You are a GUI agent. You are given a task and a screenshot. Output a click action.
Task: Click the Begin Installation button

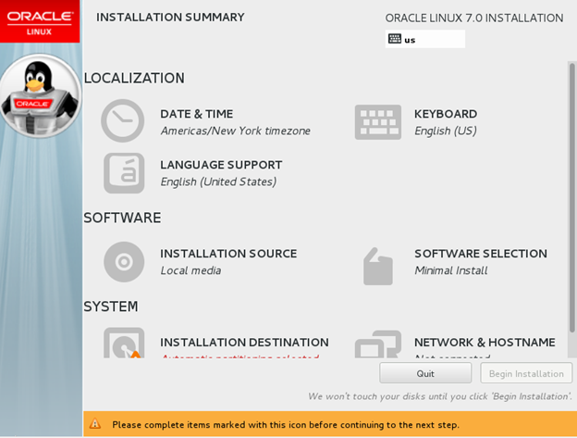526,373
